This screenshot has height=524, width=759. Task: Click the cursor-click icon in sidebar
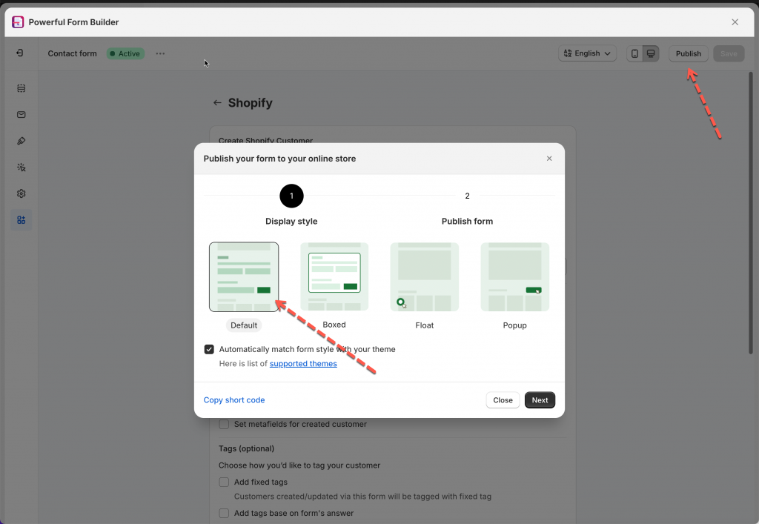21,168
